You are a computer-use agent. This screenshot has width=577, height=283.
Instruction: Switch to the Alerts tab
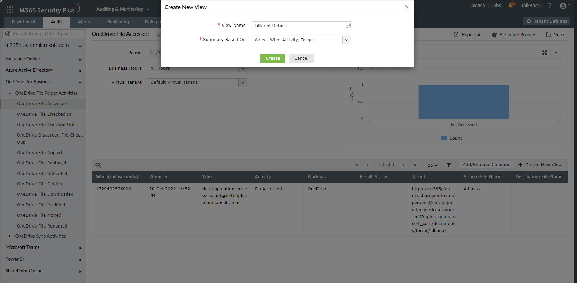84,22
